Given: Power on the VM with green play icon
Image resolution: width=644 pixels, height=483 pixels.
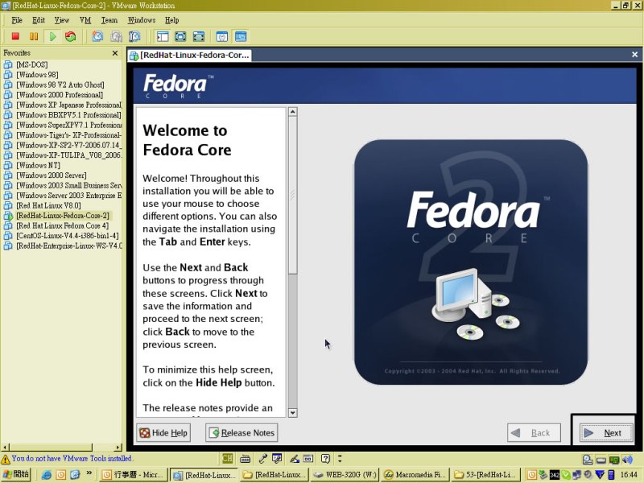Looking at the screenshot, I should pos(52,36).
